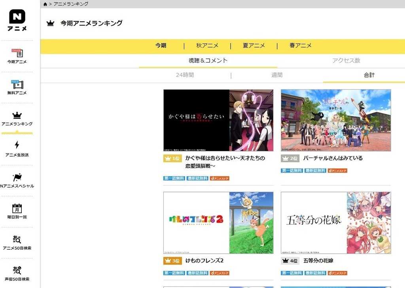Click dアニメストア badge under けものフレンズ2
405x288 pixels.
pyautogui.click(x=220, y=273)
